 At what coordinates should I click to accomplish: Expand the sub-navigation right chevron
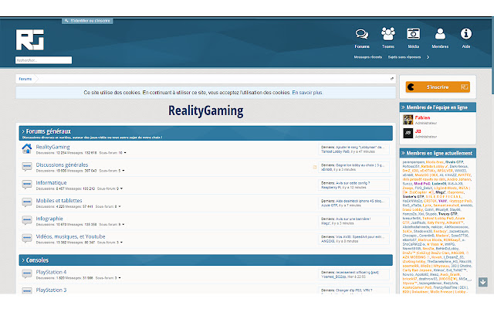tap(428, 57)
